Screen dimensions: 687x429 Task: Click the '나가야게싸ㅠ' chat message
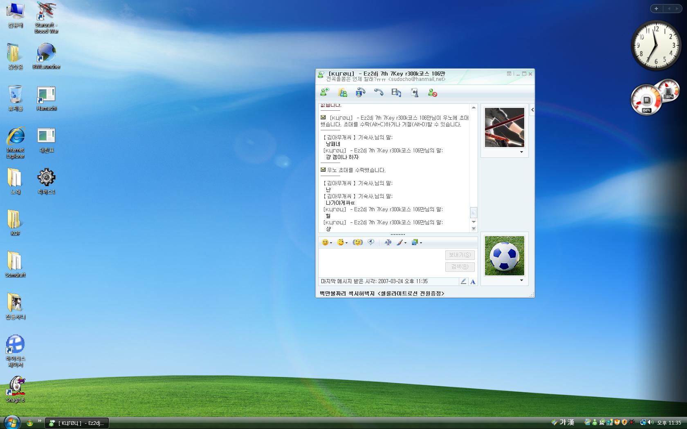[x=340, y=203]
